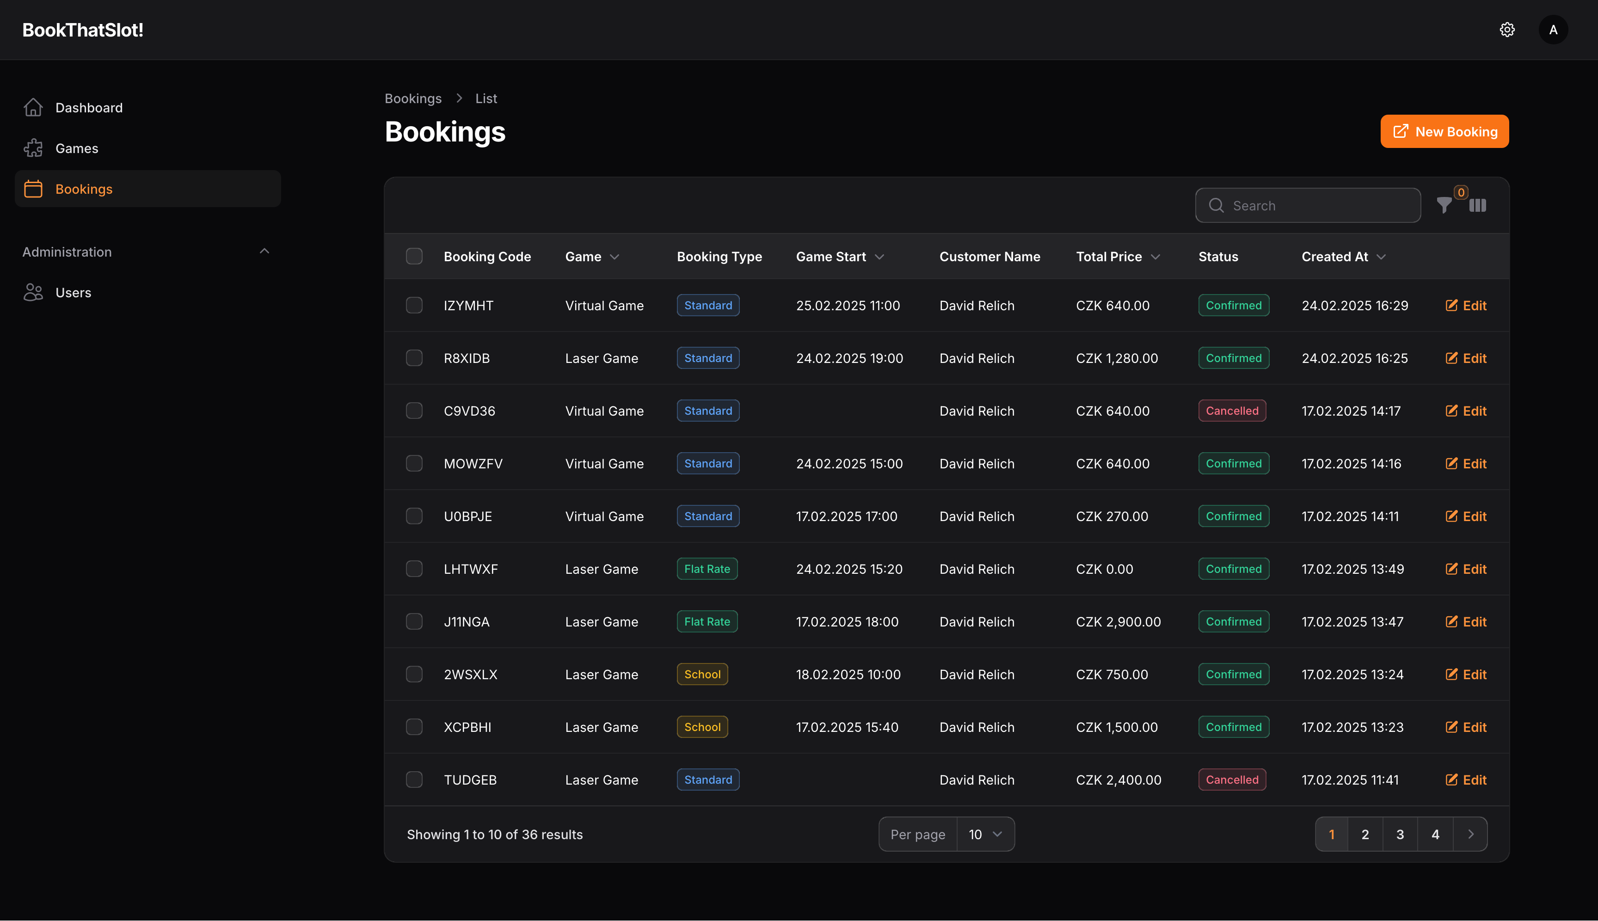
Task: Select Dashboard in the sidebar
Action: (x=89, y=107)
